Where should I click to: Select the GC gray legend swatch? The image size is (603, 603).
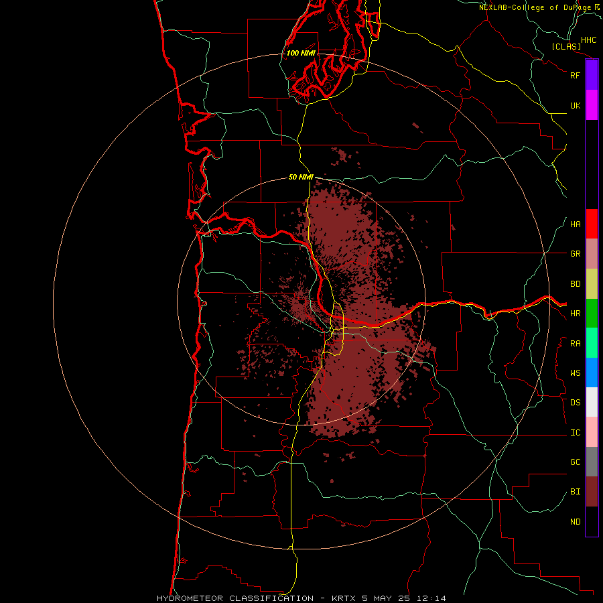pos(592,462)
